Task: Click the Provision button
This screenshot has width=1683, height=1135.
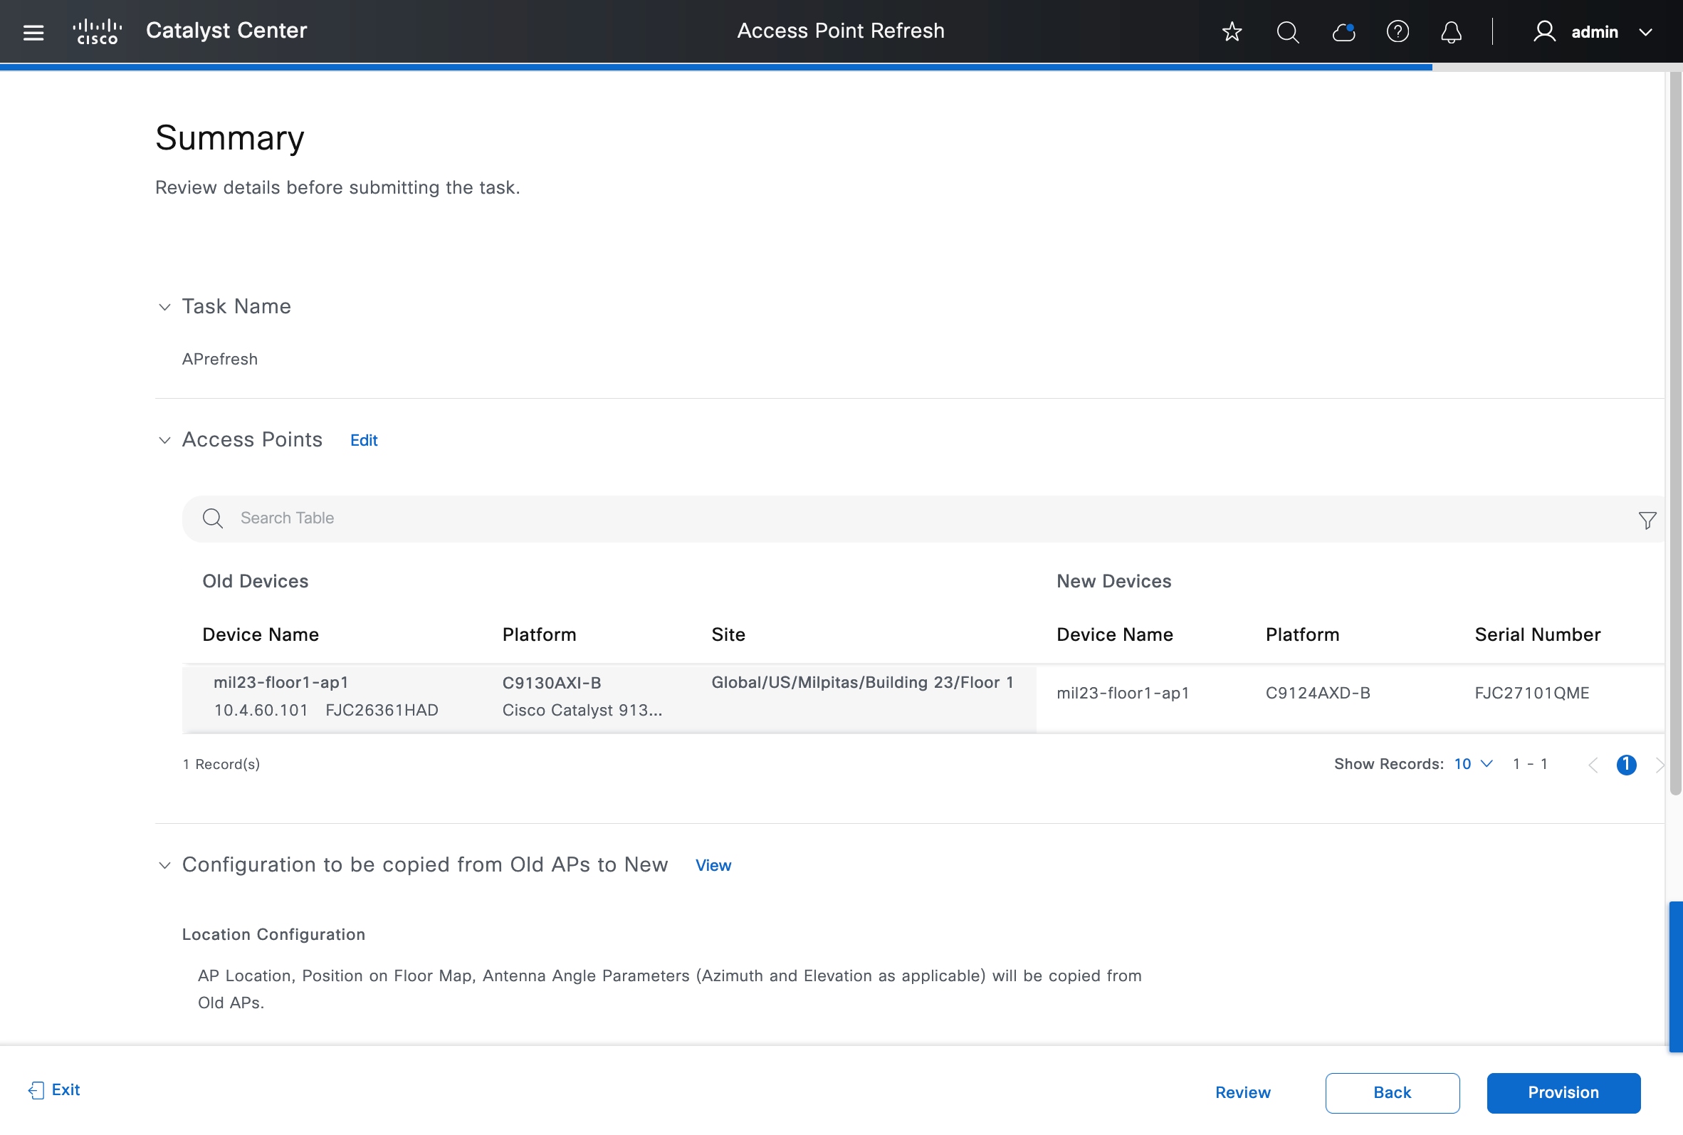Action: (1563, 1092)
